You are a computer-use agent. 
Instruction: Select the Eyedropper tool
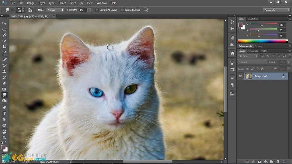(4, 53)
